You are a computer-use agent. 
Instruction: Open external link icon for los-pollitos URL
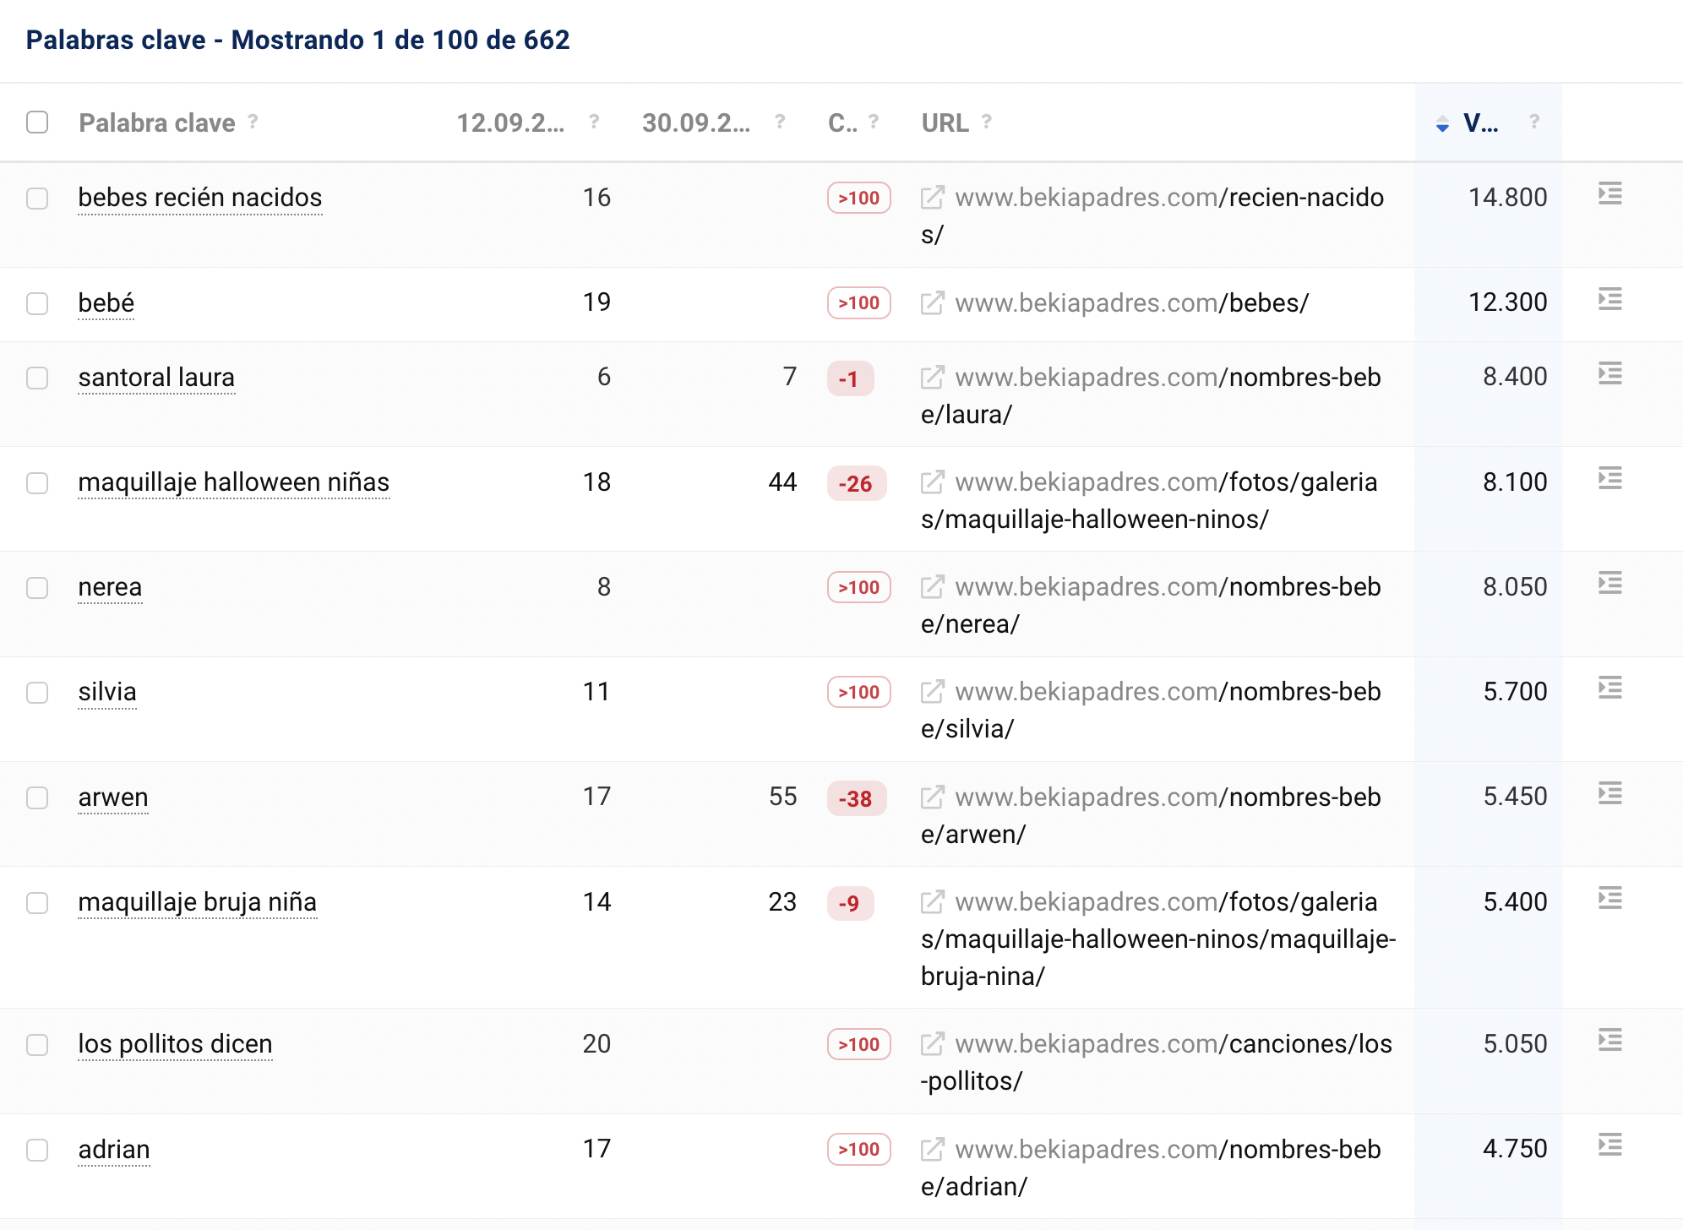932,1044
